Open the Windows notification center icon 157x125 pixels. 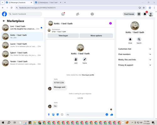[153, 122]
